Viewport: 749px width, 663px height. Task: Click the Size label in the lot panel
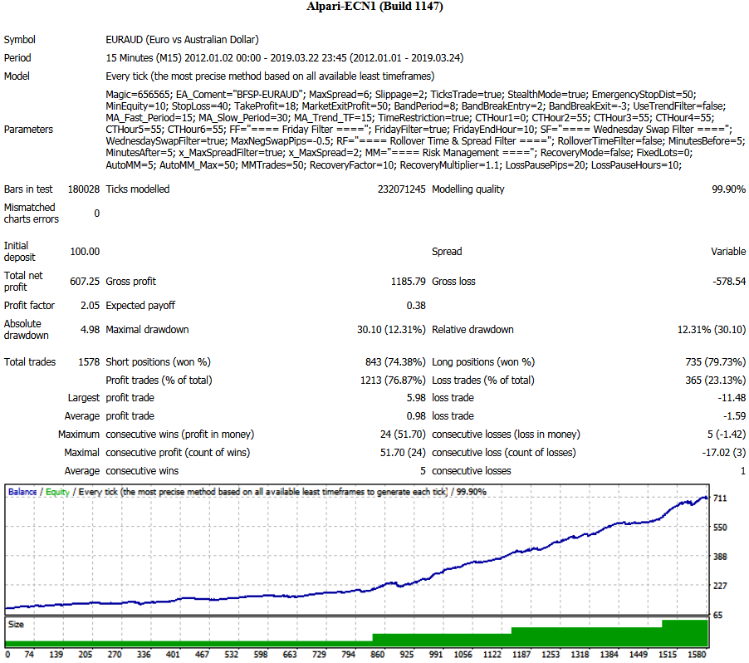pos(16,624)
